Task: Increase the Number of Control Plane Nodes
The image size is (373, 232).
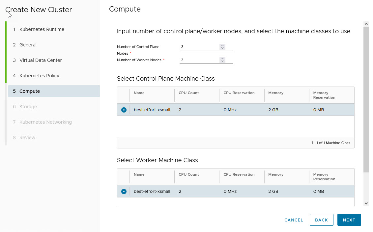Action: tap(222, 45)
